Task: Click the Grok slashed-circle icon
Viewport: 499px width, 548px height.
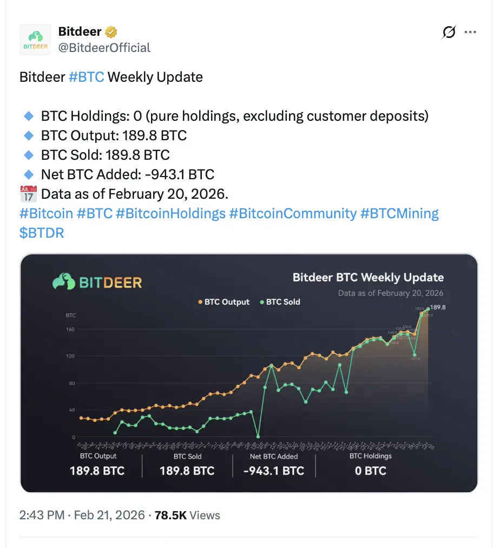Action: (449, 32)
